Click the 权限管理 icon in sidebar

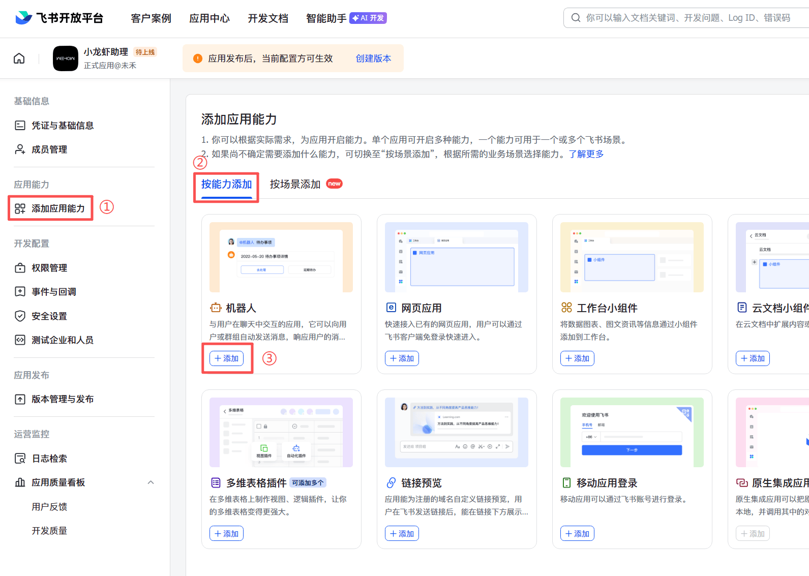(x=20, y=268)
